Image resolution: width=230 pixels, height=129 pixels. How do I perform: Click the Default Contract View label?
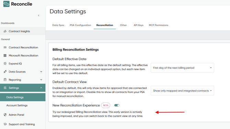coord(70,82)
